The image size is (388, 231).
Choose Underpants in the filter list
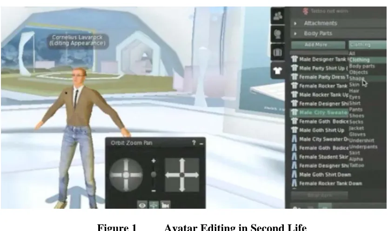[363, 147]
